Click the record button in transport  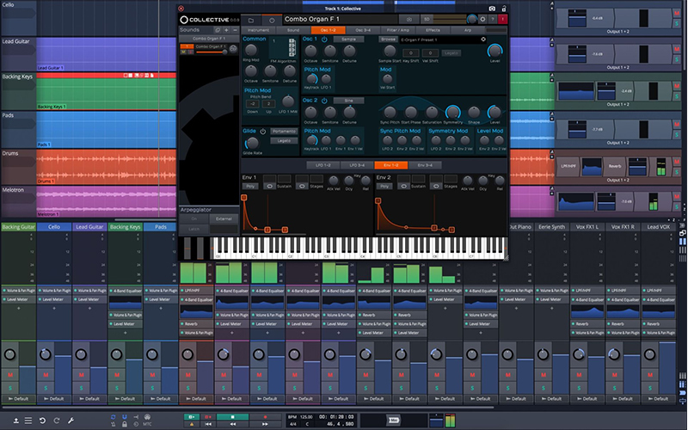[265, 417]
